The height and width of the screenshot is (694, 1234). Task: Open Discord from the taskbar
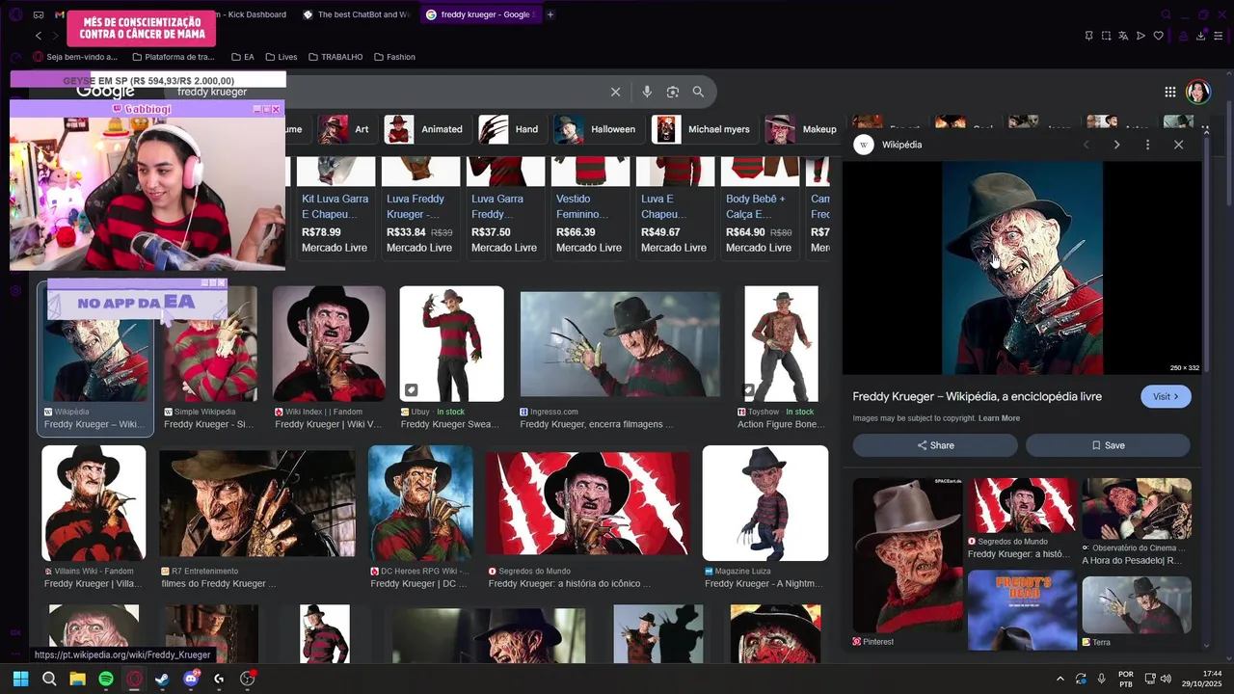coord(191,679)
